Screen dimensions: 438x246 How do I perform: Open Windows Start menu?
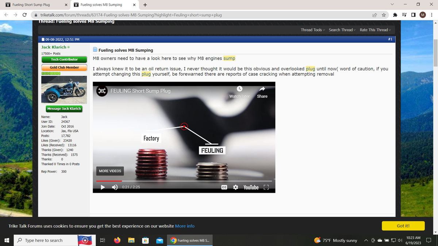[x=7, y=240]
